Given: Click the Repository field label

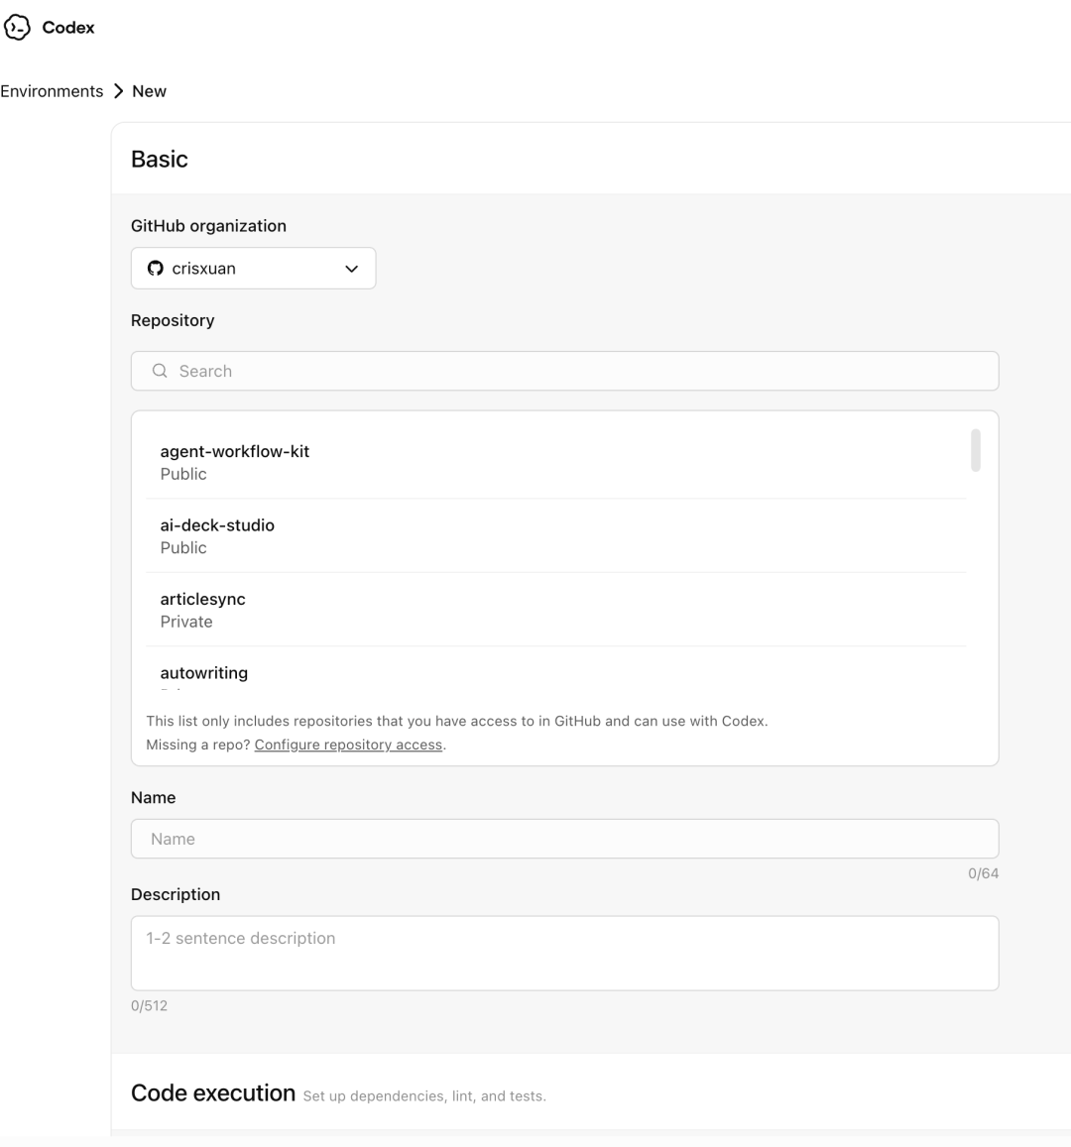Looking at the screenshot, I should click(x=173, y=320).
